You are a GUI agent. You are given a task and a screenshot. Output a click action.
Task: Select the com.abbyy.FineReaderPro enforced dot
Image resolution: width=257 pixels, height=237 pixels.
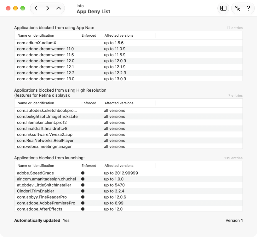(x=83, y=197)
